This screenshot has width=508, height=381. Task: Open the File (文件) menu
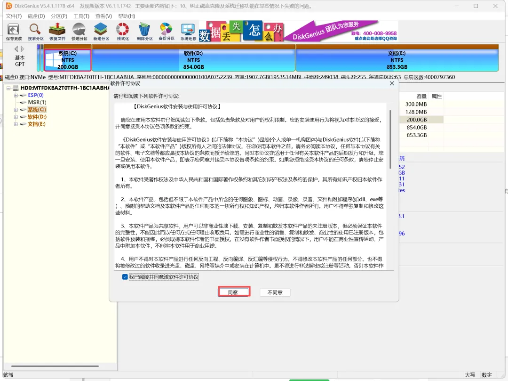(14, 16)
